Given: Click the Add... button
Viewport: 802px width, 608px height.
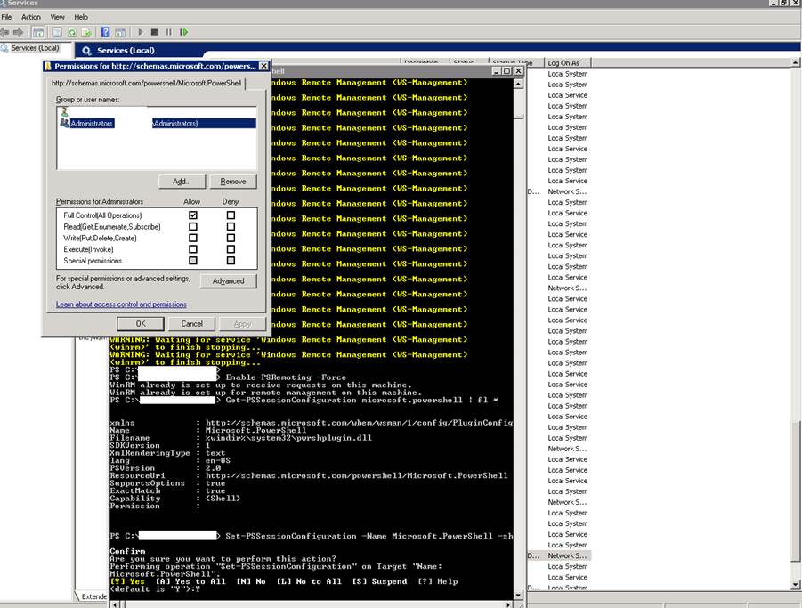Looking at the screenshot, I should [182, 182].
